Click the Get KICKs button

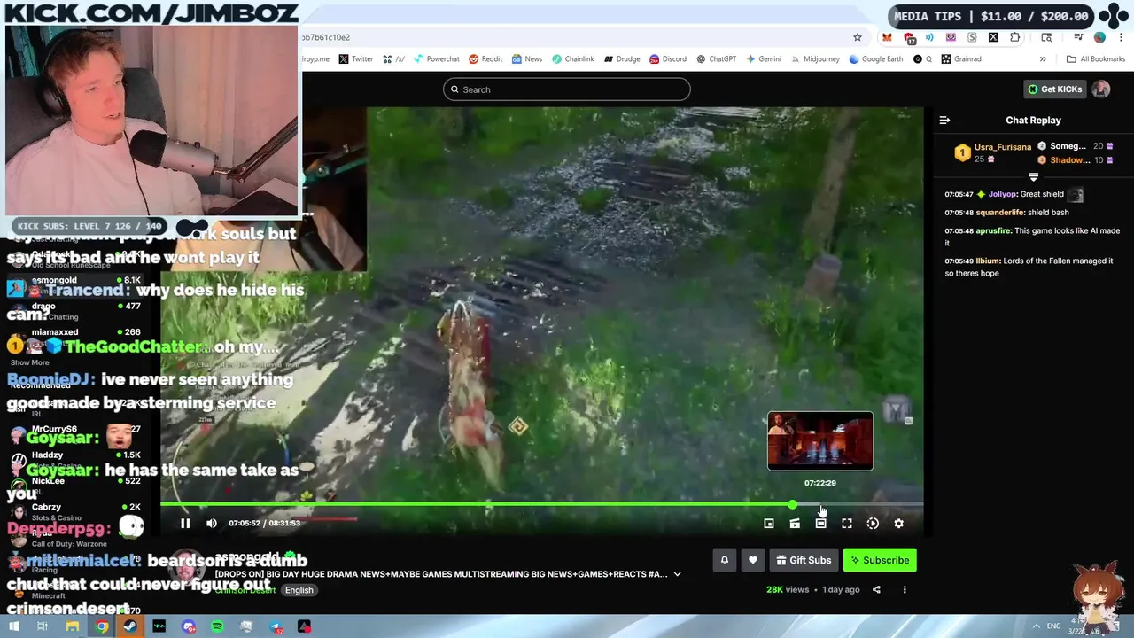click(x=1054, y=89)
